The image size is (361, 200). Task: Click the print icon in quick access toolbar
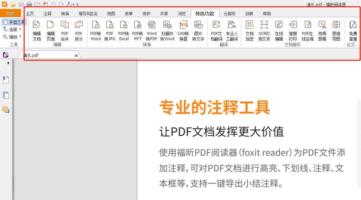point(29,4)
